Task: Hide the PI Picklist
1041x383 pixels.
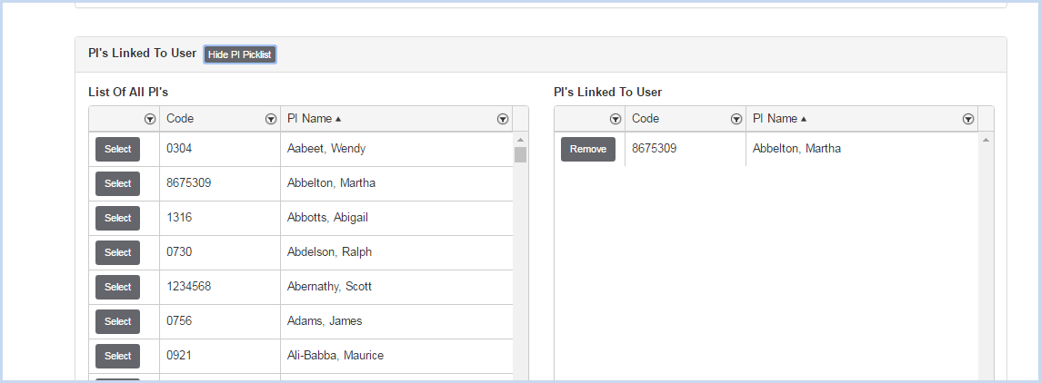Action: (240, 54)
